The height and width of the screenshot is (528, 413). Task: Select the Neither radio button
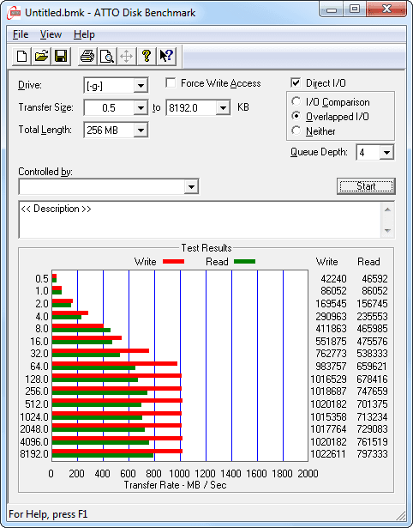pos(296,130)
